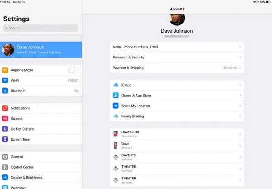Expand DAVE-PC device chevron
Image resolution: width=272 pixels, height=189 pixels.
click(x=240, y=157)
